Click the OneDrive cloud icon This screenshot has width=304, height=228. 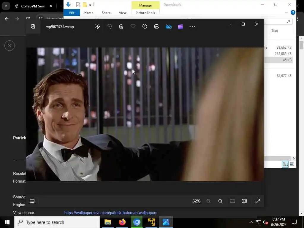click(x=169, y=26)
